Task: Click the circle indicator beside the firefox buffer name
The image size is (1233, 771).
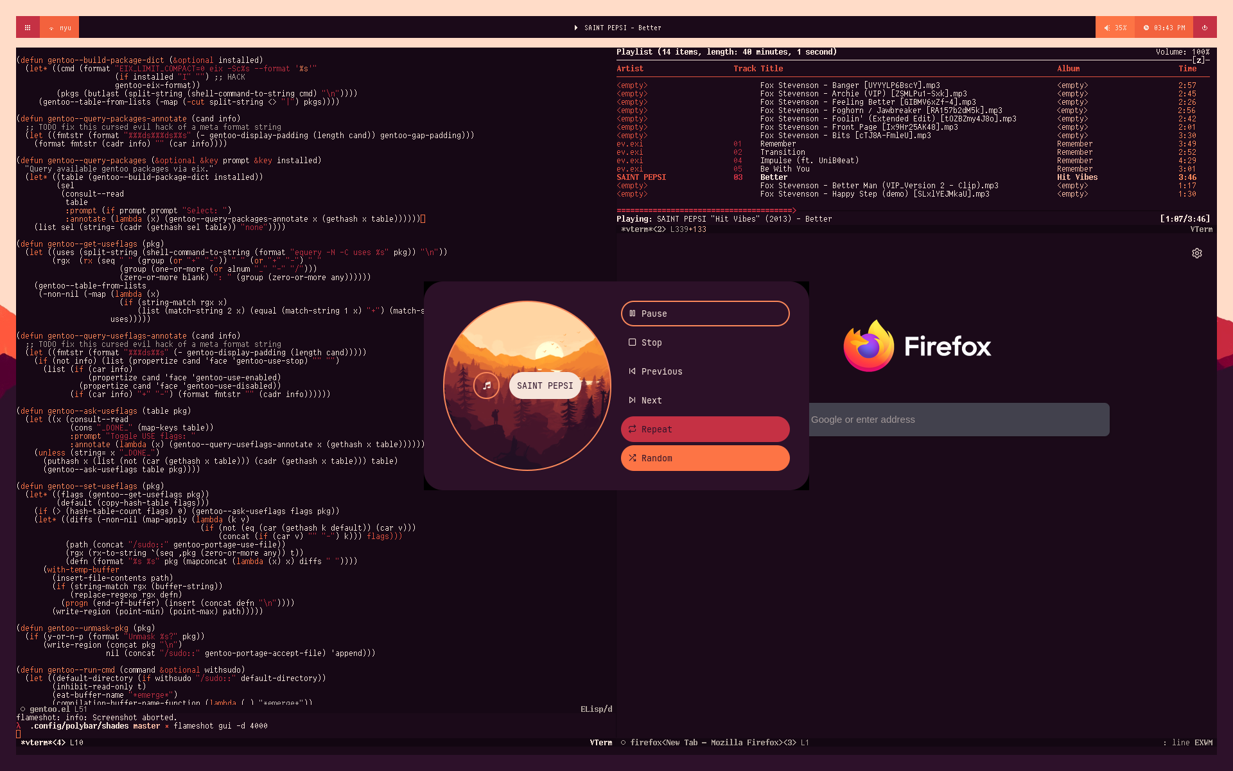Action: pos(623,743)
